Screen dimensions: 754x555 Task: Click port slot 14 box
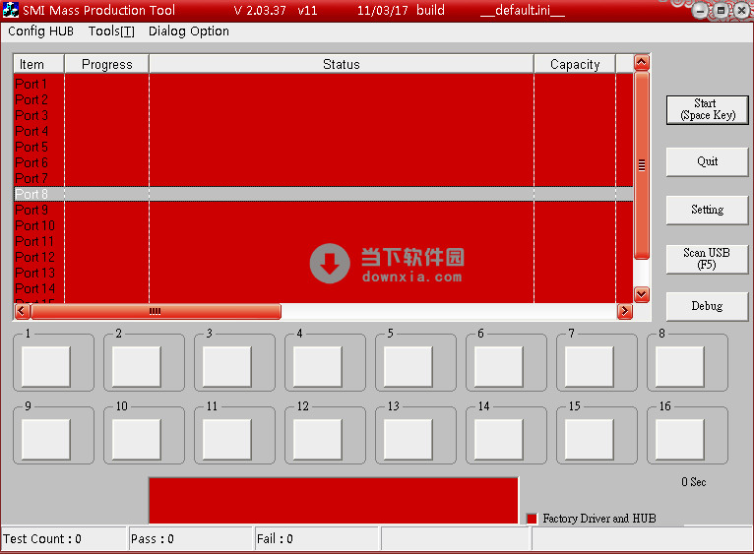click(499, 439)
